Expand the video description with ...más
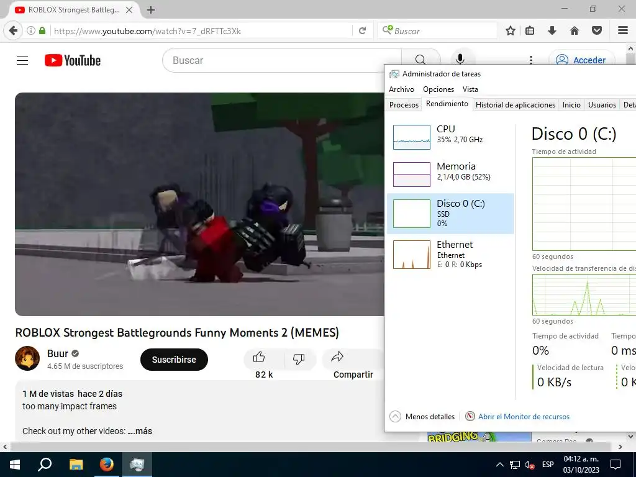Screen dimensions: 636x477 click(140, 431)
